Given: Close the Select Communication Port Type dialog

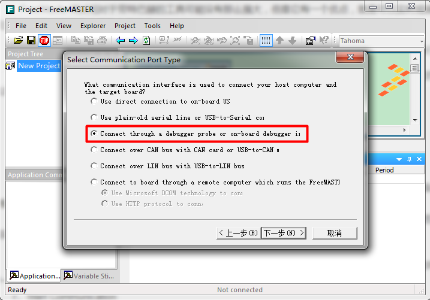Looking at the screenshot, I should pyautogui.click(x=350, y=57).
